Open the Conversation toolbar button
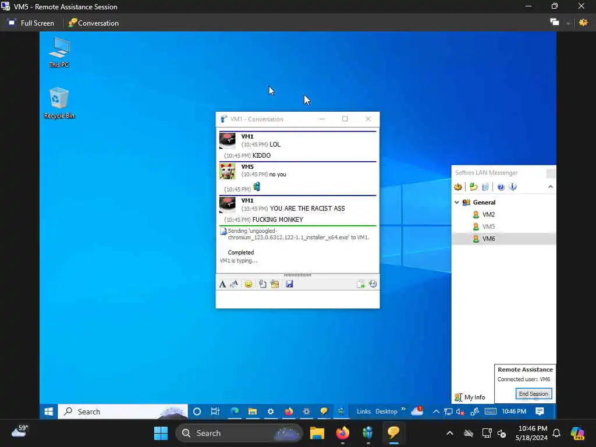Screen dimensions: 596x447 pyautogui.click(x=94, y=23)
